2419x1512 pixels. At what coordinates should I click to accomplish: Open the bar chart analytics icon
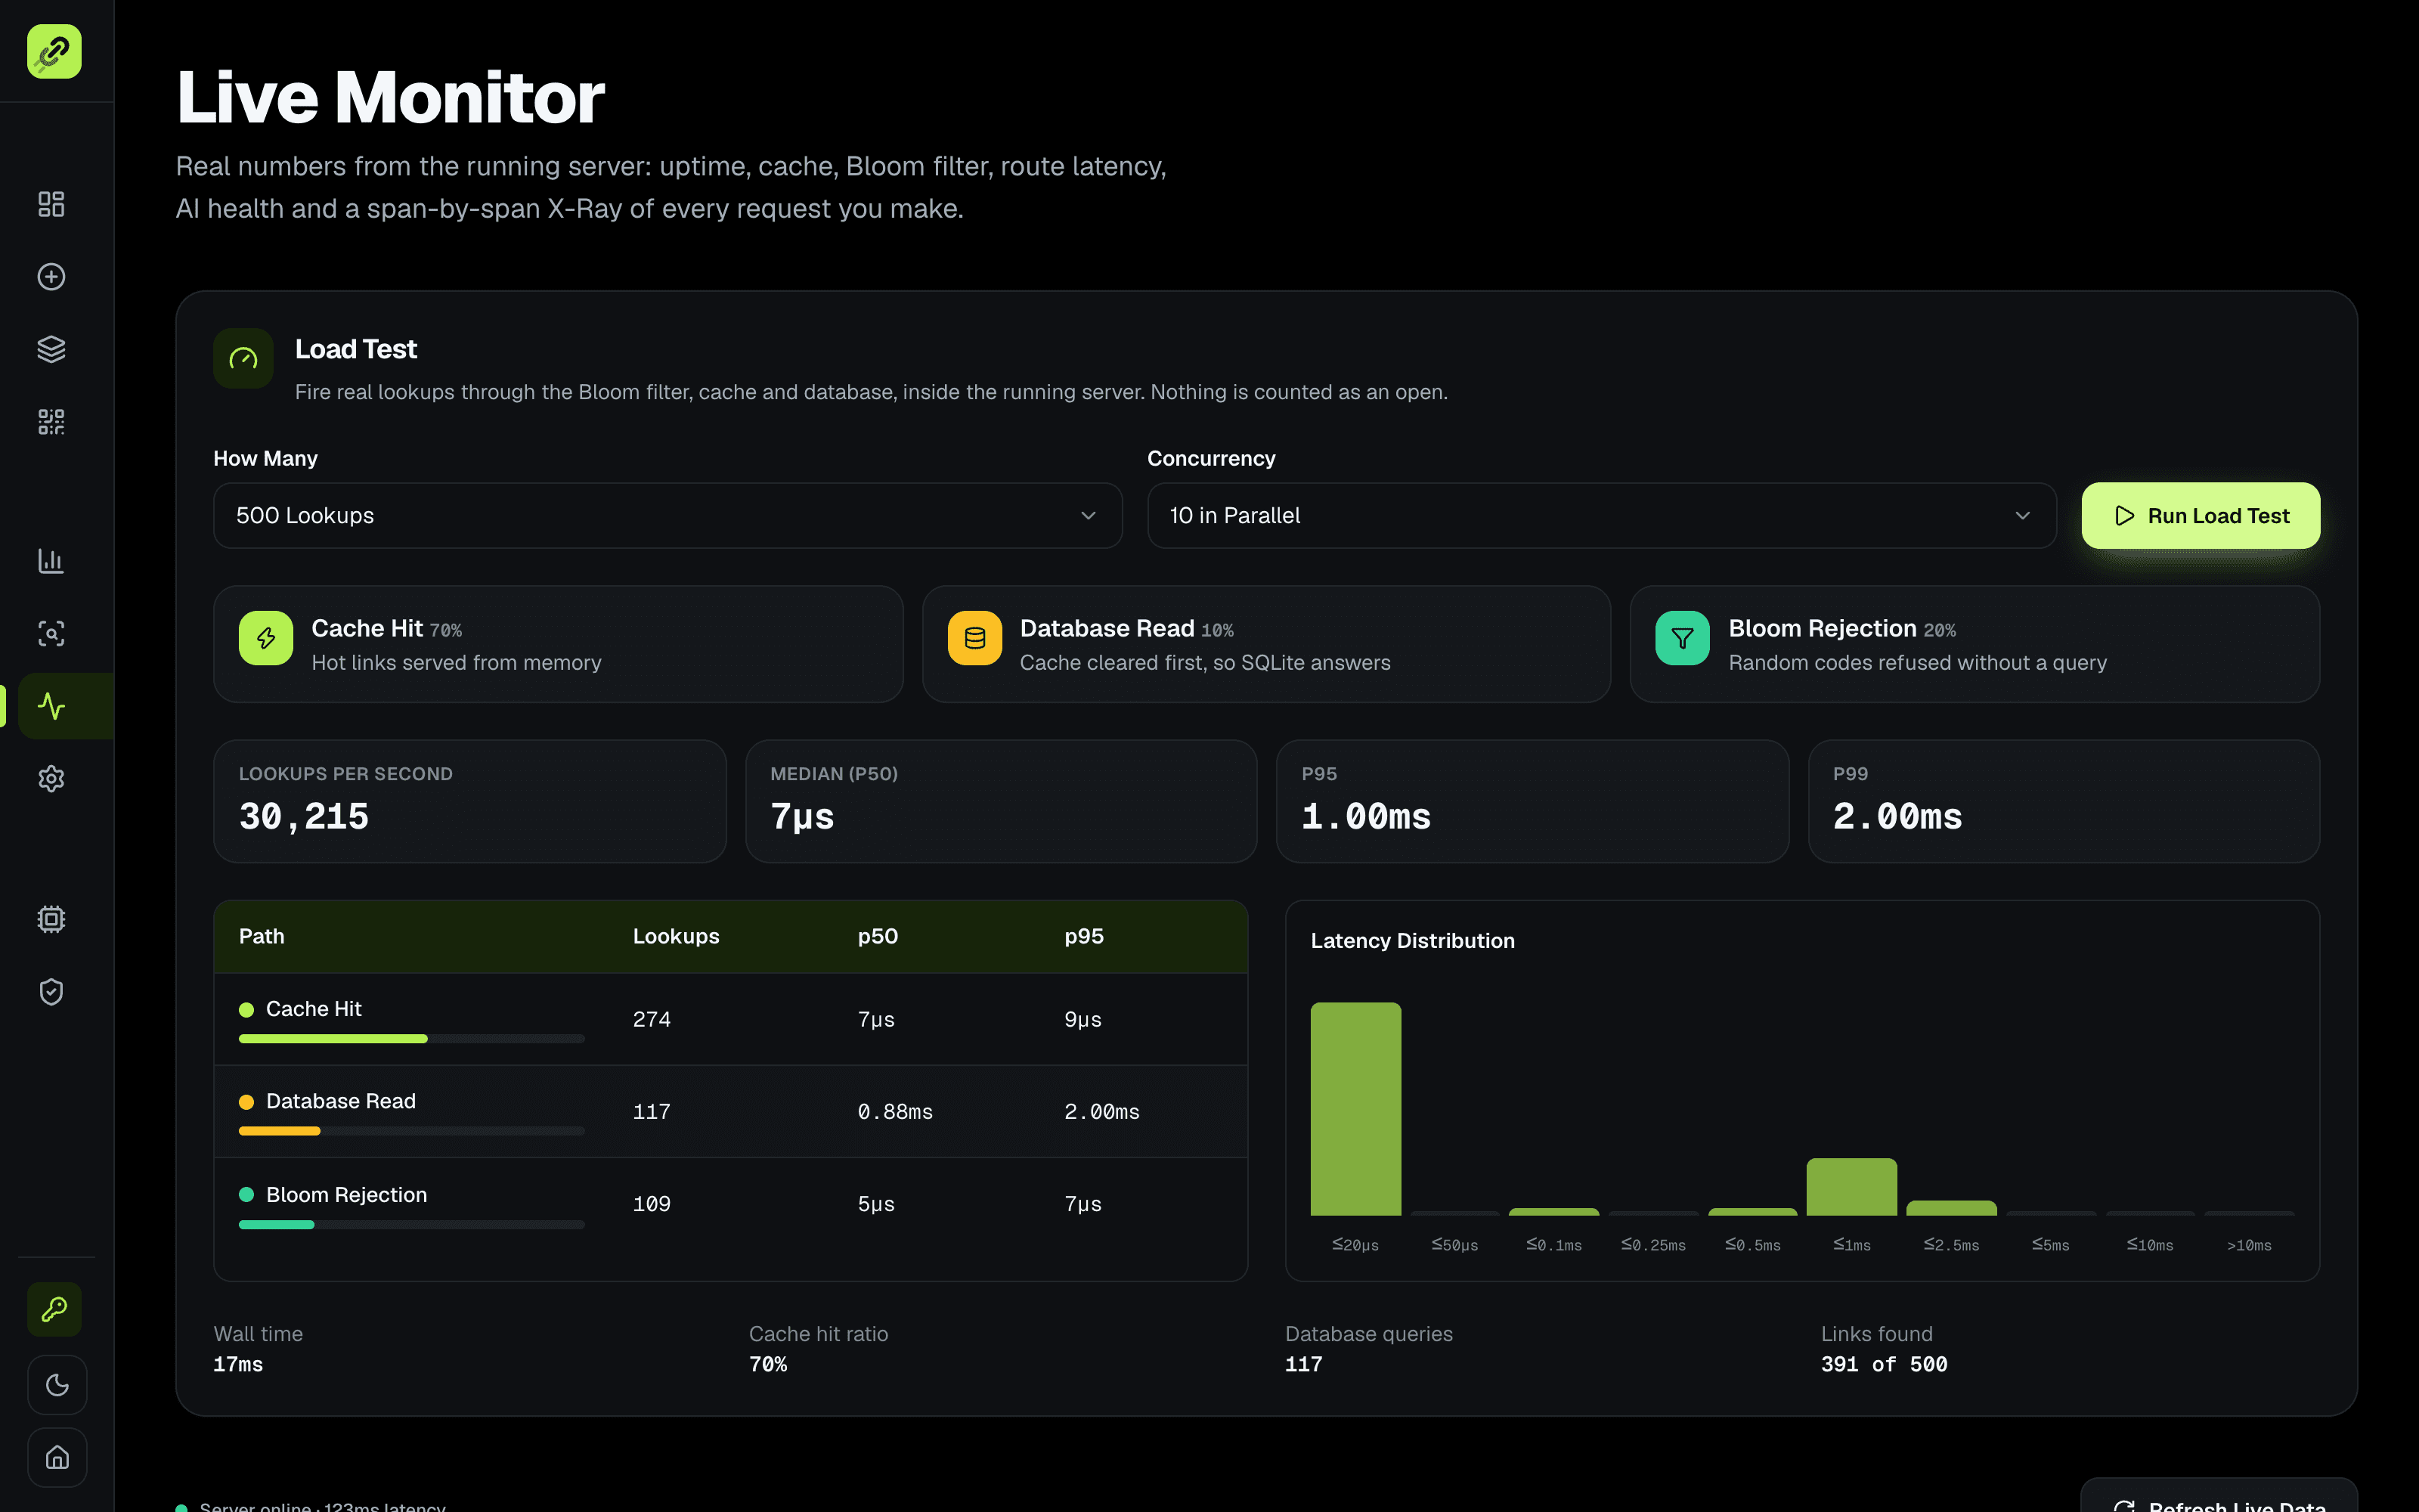51,561
